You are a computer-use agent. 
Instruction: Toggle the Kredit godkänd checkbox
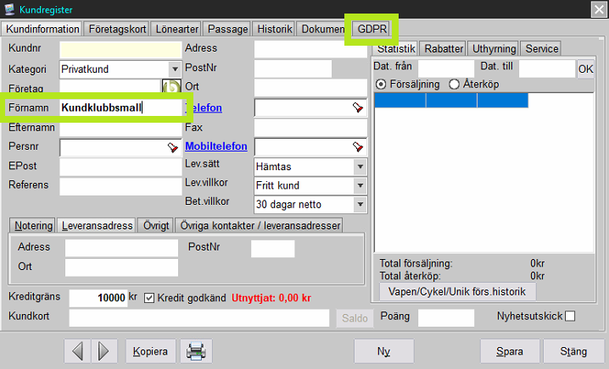click(x=149, y=298)
